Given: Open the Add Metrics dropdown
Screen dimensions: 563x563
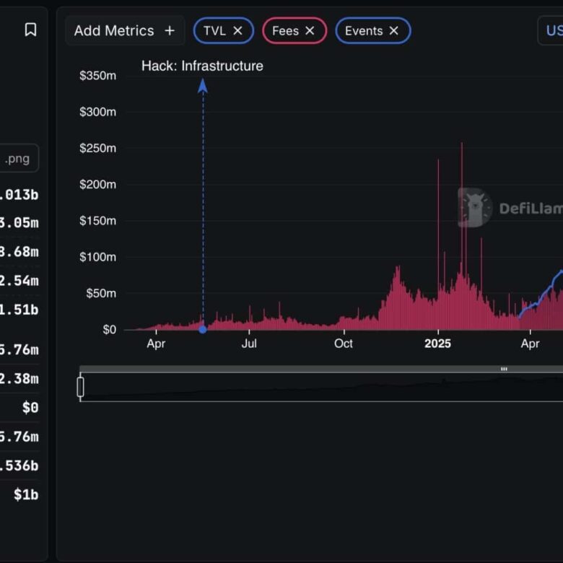Looking at the screenshot, I should (114, 30).
